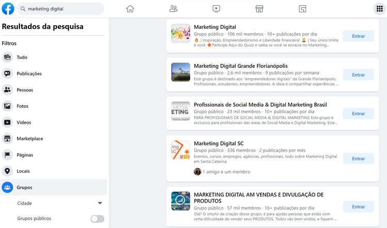Click Entrar for Profissionais de Social Media group
The width and height of the screenshot is (387, 228).
359,113
